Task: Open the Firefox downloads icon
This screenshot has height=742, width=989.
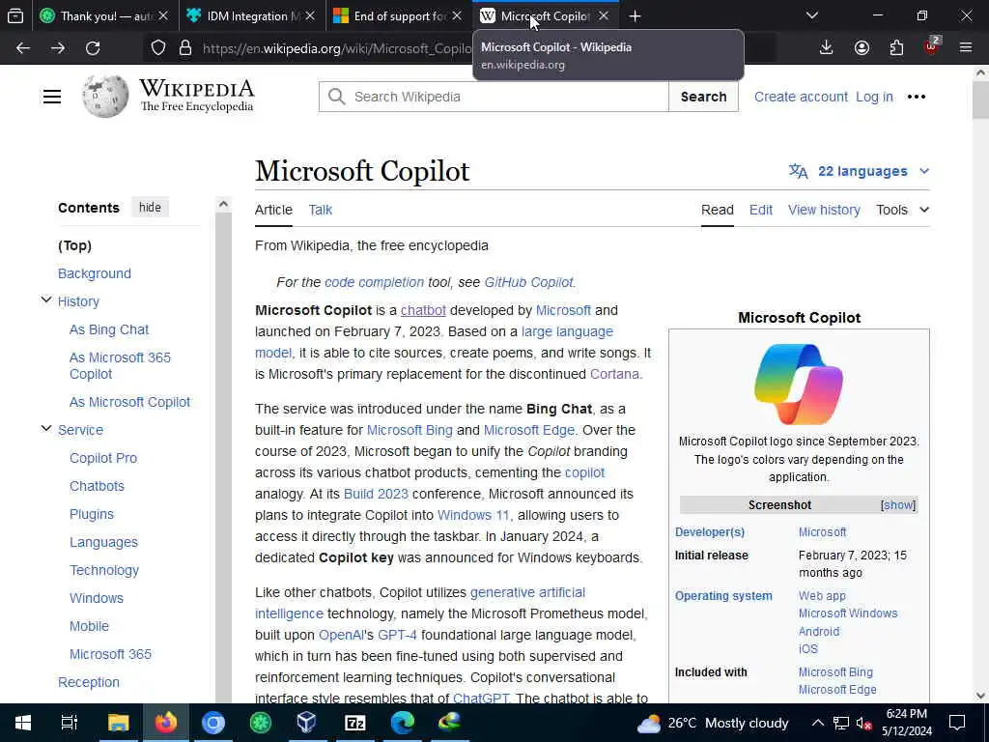Action: tap(827, 48)
